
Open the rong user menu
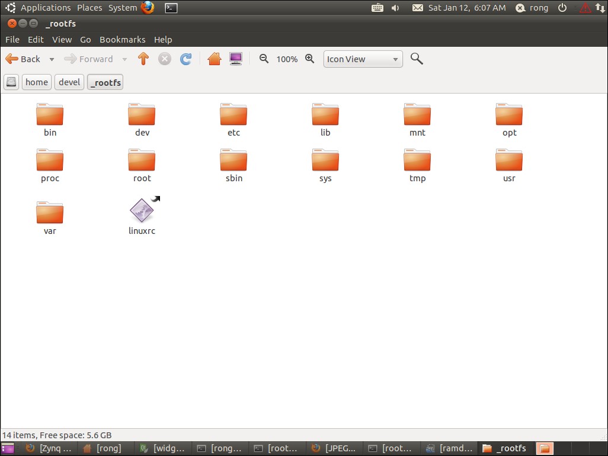(x=532, y=8)
